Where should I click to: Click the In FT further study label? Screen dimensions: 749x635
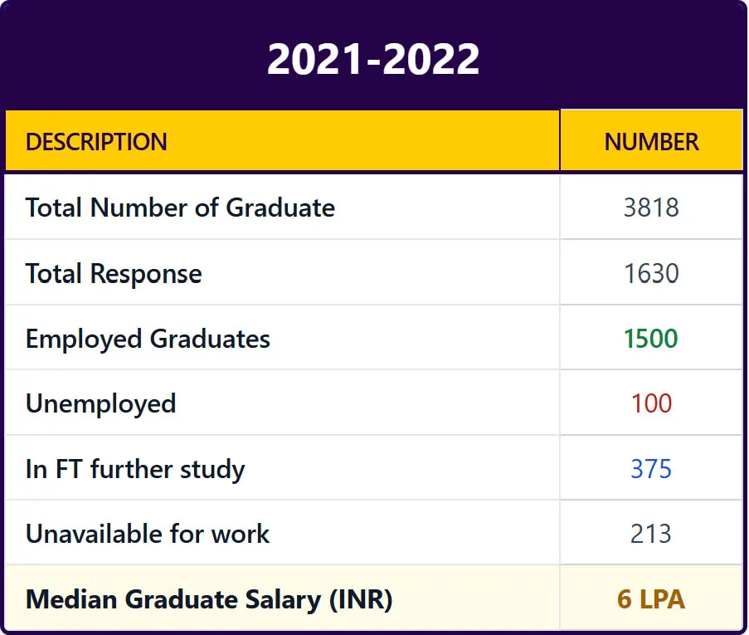tap(135, 469)
